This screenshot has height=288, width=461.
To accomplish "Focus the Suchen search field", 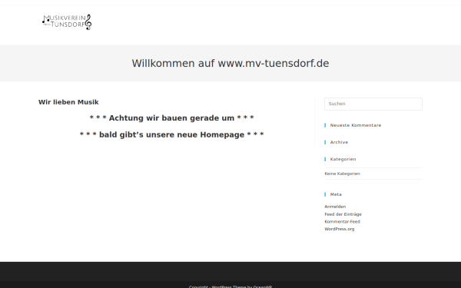I will click(373, 104).
